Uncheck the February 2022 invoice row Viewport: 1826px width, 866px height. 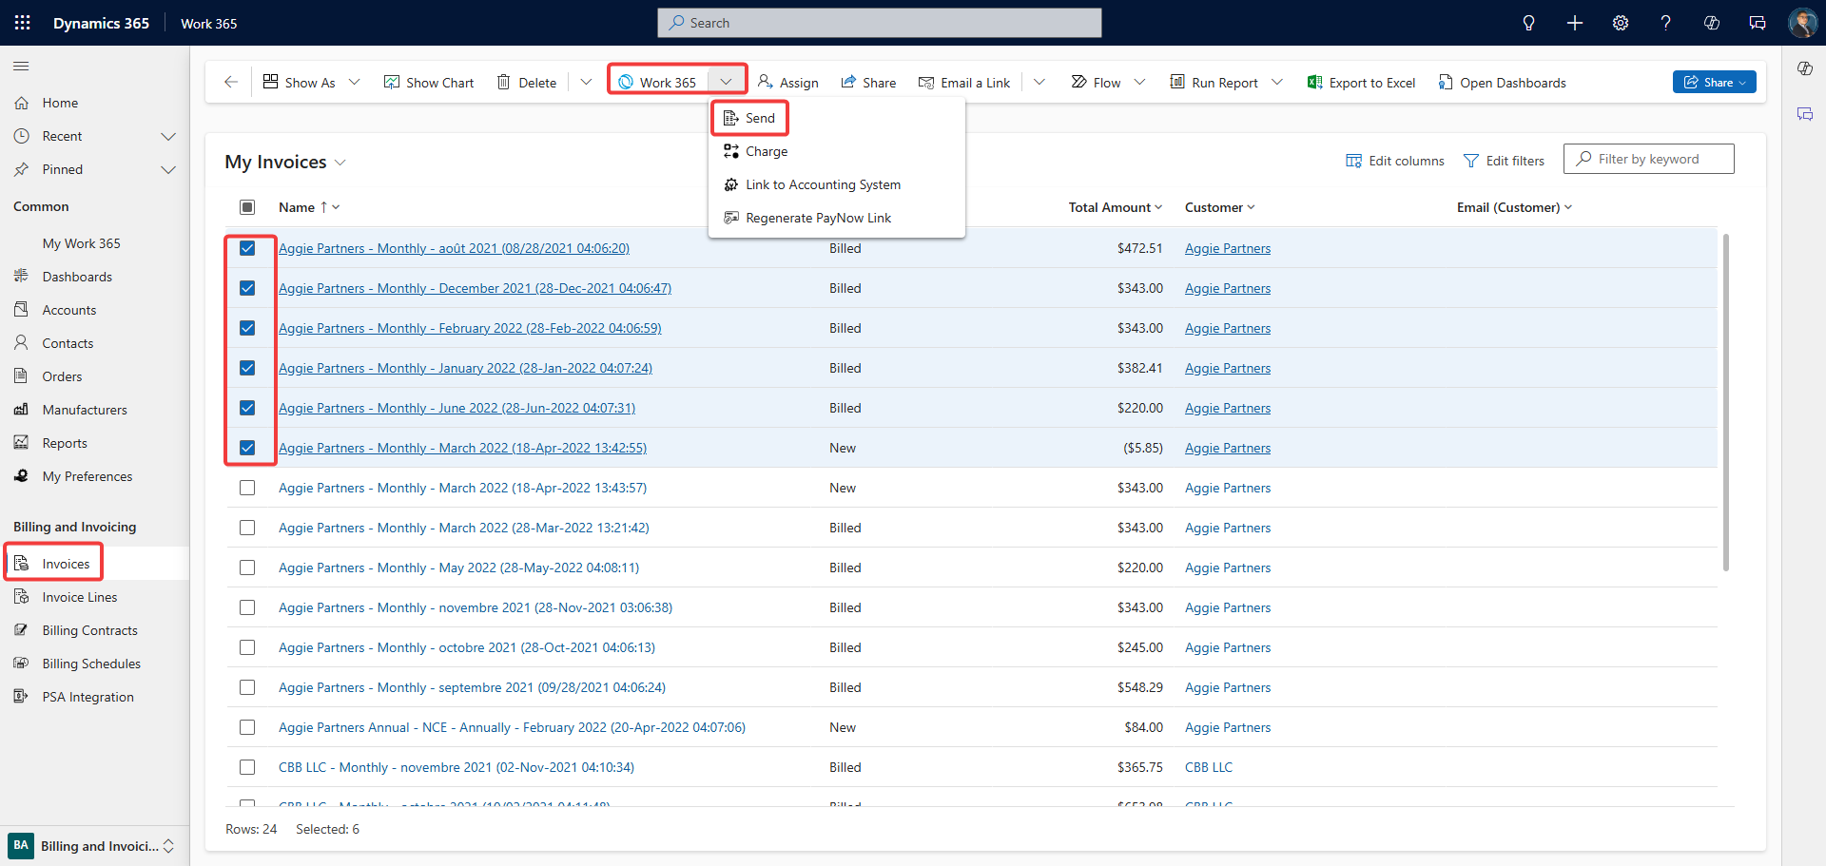(x=247, y=328)
